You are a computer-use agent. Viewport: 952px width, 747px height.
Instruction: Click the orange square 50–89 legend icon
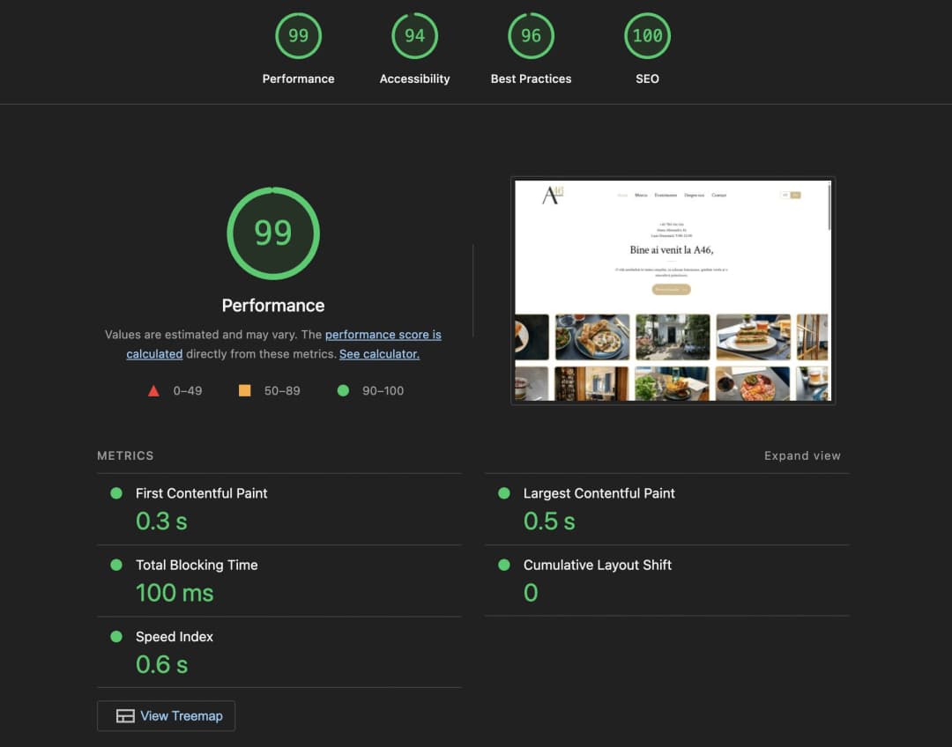245,390
